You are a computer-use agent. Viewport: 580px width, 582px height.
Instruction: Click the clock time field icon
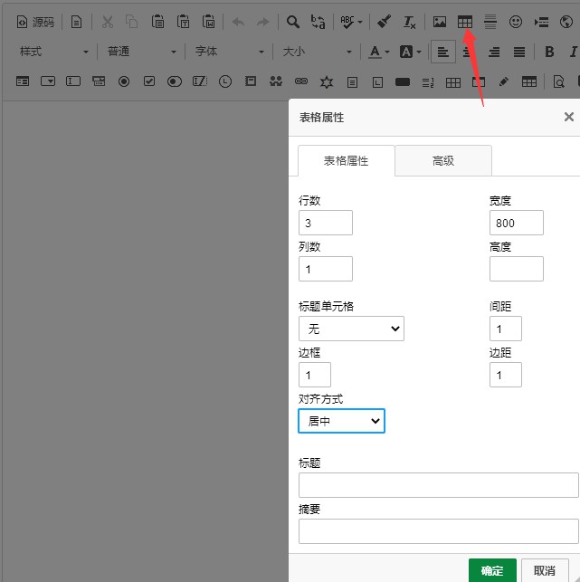pyautogui.click(x=225, y=81)
